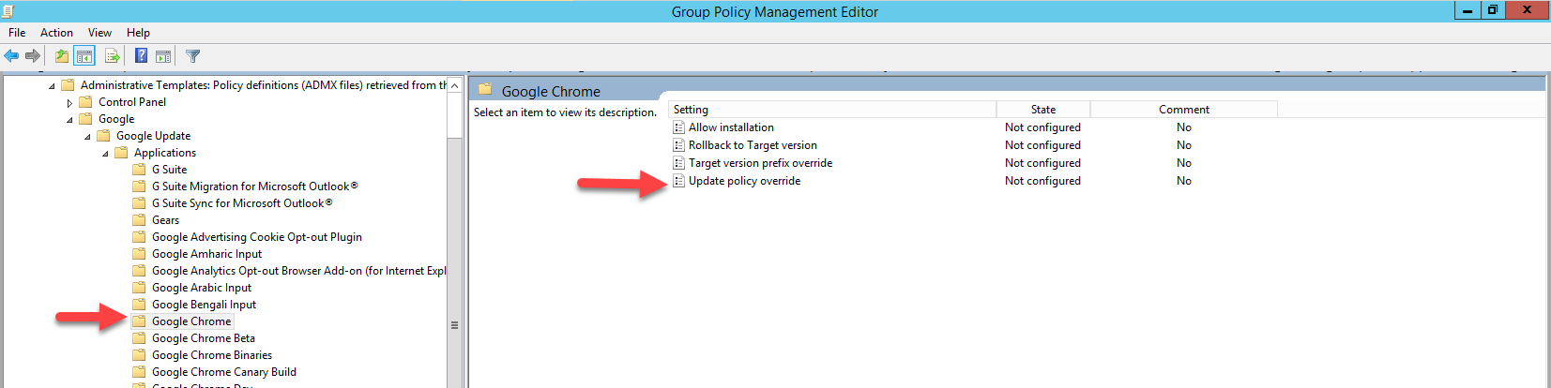The height and width of the screenshot is (388, 1551).
Task: Sort by the Comment column header
Action: [1184, 110]
